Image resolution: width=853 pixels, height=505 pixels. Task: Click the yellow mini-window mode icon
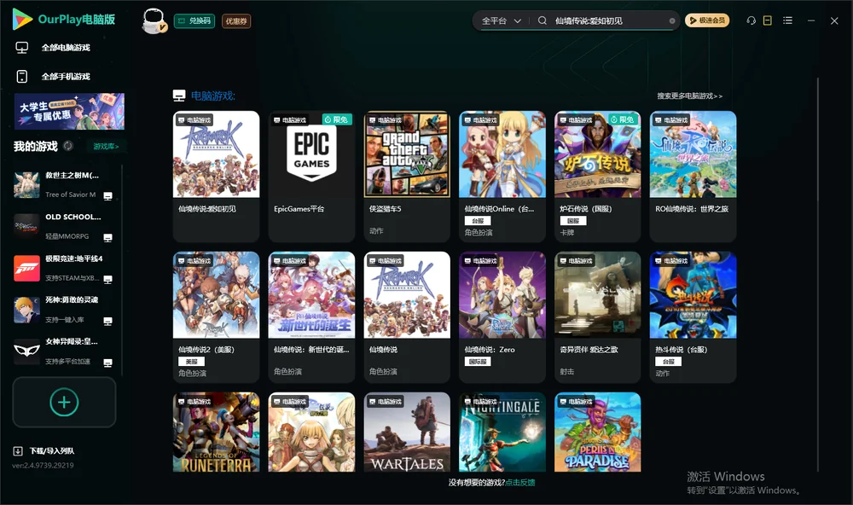point(768,20)
